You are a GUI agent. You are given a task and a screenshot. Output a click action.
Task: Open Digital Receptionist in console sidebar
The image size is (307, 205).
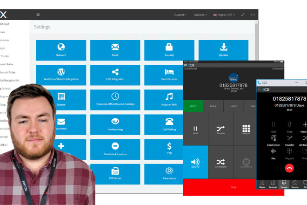coord(10,80)
